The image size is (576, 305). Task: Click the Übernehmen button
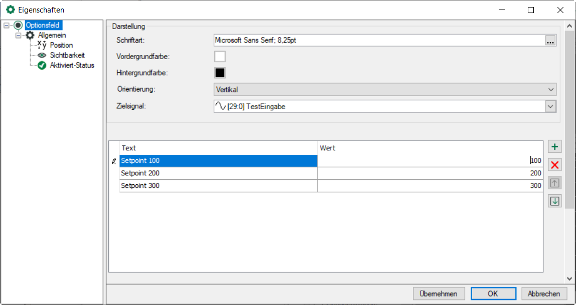pyautogui.click(x=439, y=293)
